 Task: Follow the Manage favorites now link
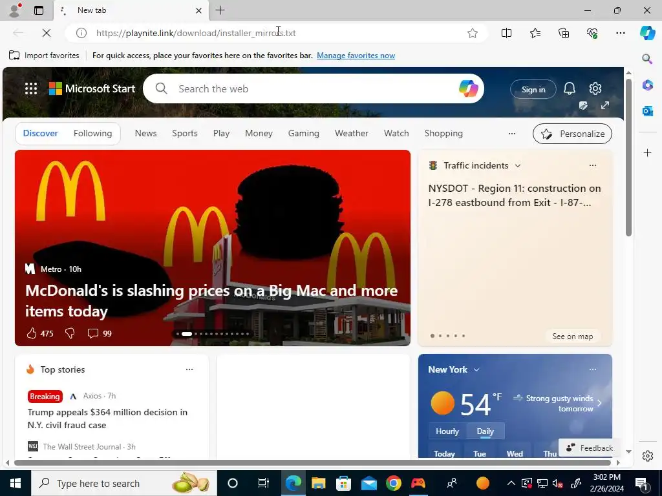pos(356,56)
